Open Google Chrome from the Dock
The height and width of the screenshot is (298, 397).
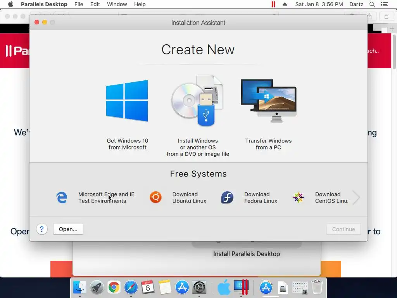pos(114,288)
